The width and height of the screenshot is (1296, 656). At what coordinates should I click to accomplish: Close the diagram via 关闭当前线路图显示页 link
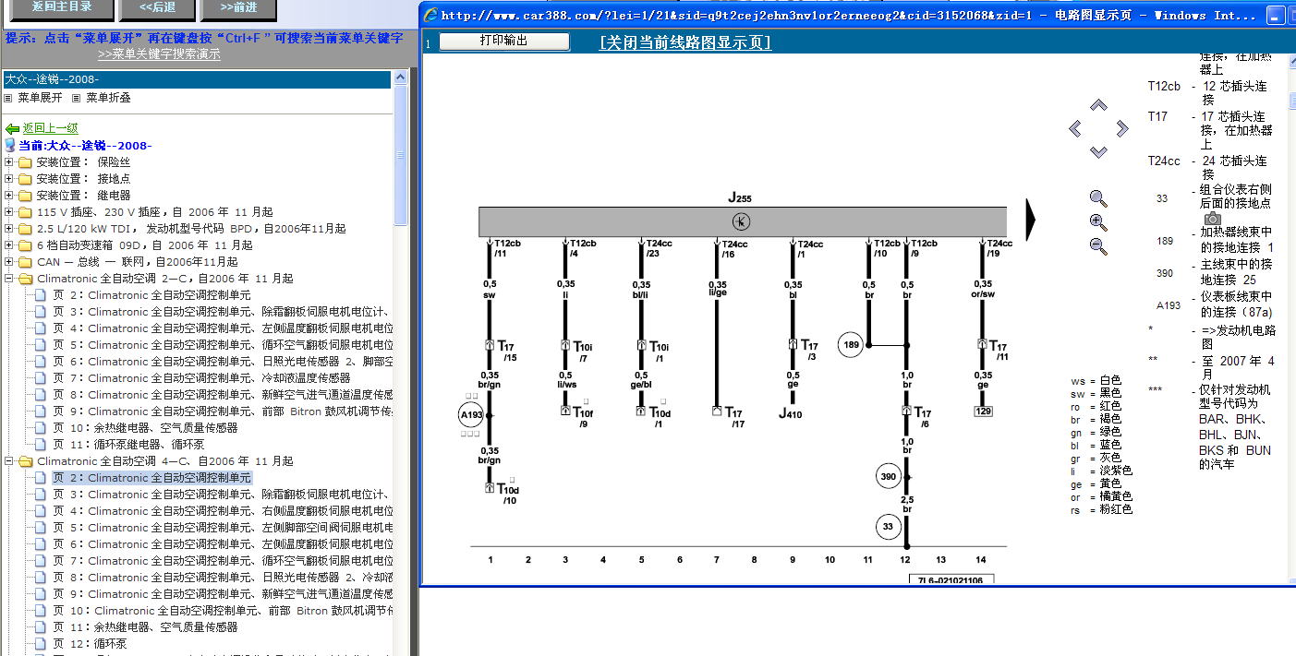(x=685, y=42)
